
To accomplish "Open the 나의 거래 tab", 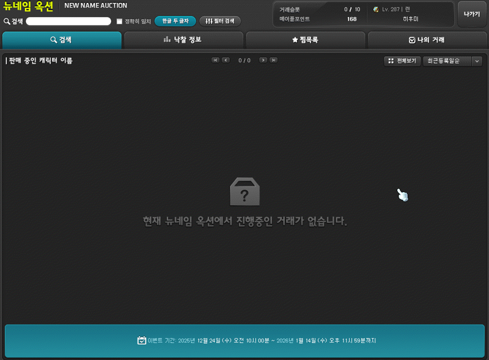I will tap(426, 40).
